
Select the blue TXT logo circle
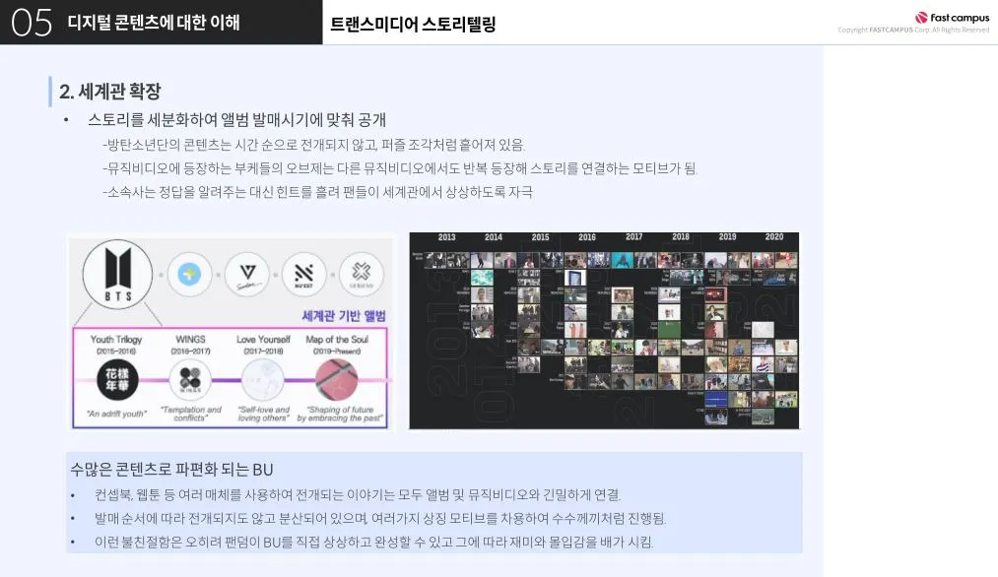pos(189,274)
